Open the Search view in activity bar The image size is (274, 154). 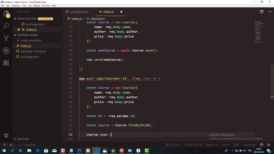click(x=6, y=26)
